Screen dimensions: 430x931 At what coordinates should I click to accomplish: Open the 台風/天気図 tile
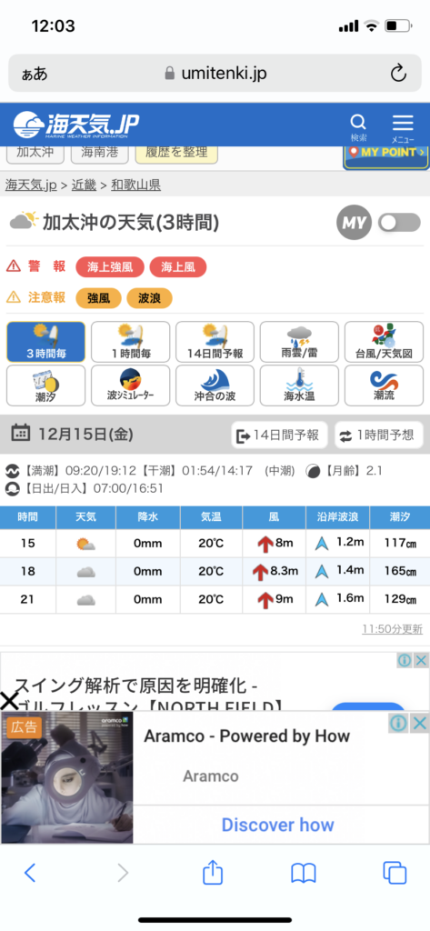[384, 342]
